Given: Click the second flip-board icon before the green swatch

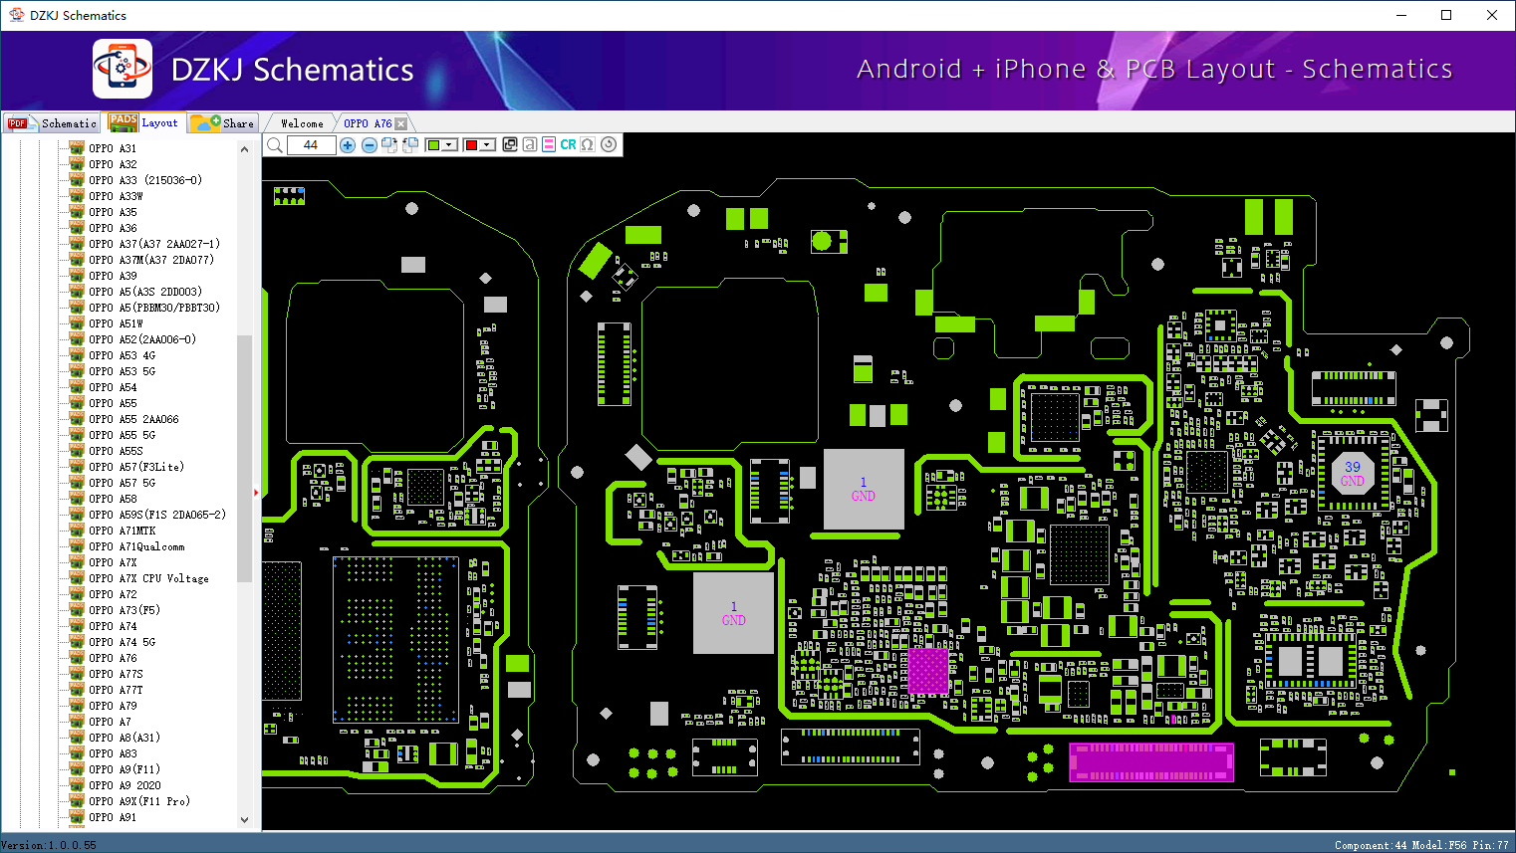Looking at the screenshot, I should pos(410,145).
